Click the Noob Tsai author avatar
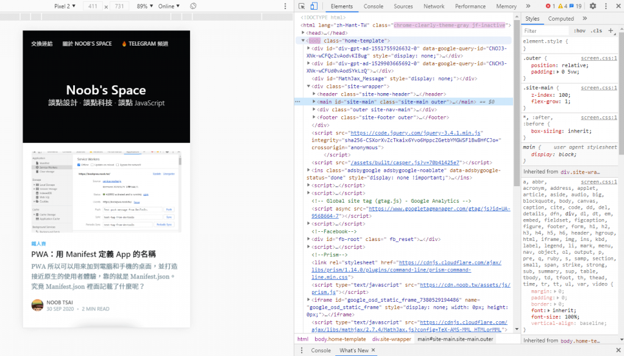 (37, 305)
